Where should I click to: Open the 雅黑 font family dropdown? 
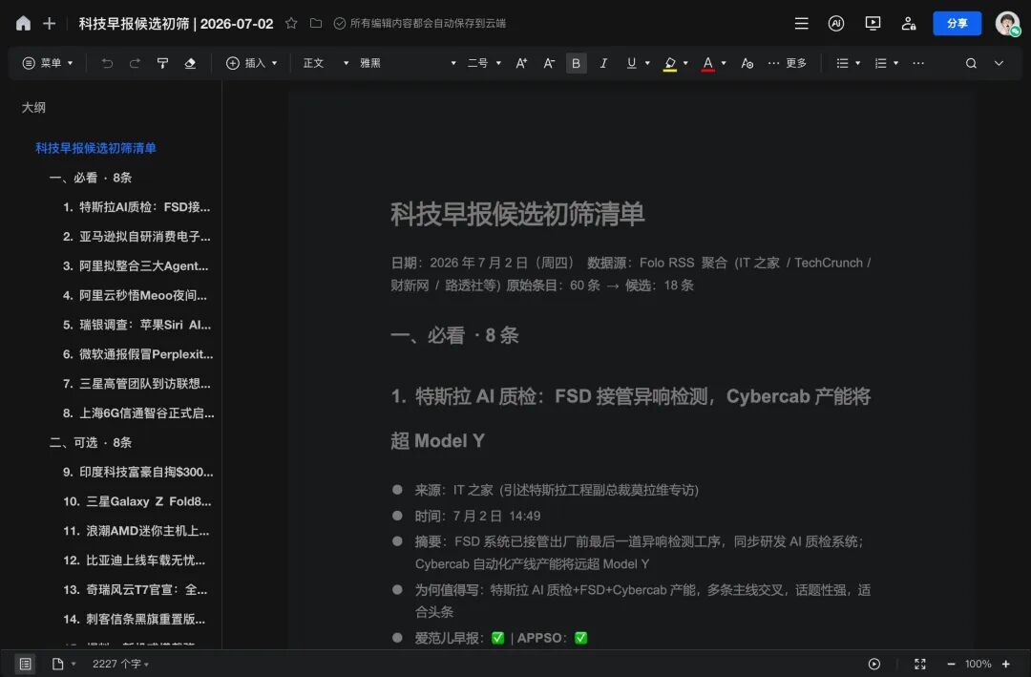tap(408, 63)
